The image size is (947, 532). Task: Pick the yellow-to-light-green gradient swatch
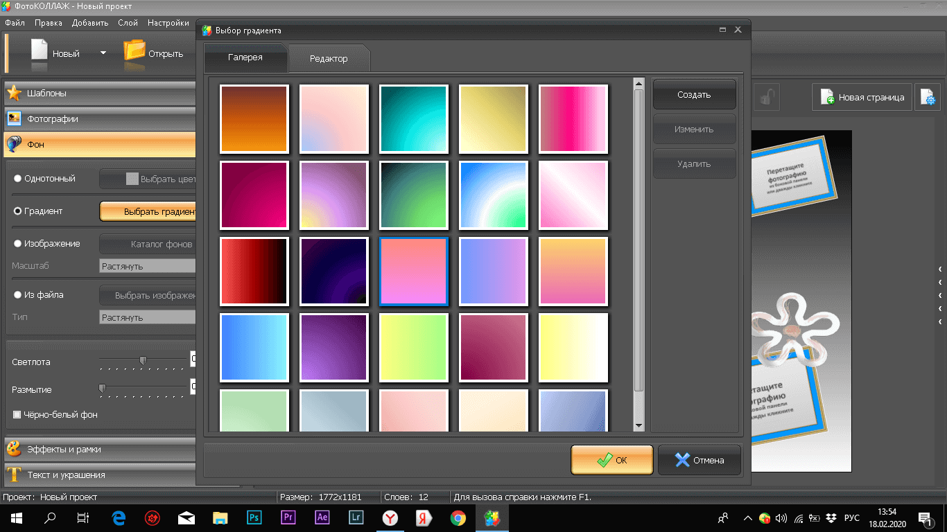413,347
